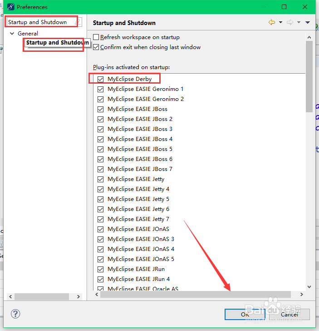The image size is (319, 331).
Task: Uncheck MyEclipse EASIE JOnAS 3
Action: (100, 239)
